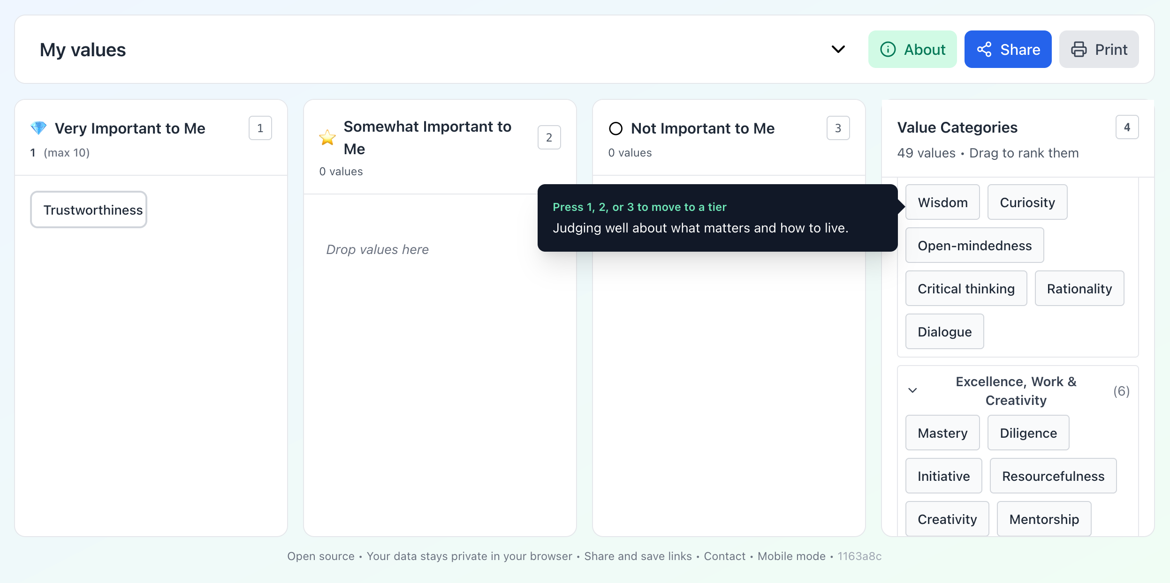The image size is (1170, 583).
Task: Click the printer icon in Print button
Action: coord(1079,49)
